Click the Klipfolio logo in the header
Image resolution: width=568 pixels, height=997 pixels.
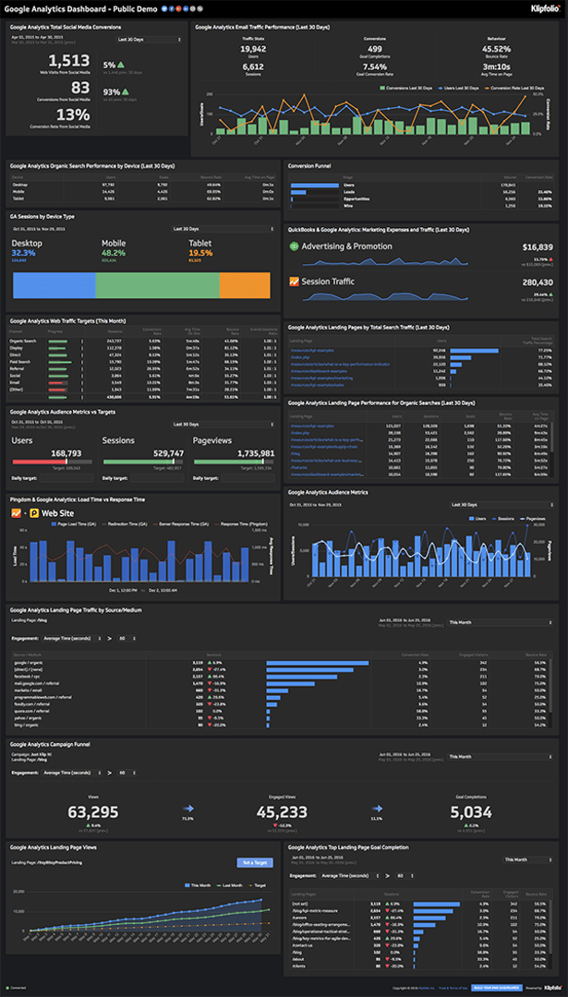(x=541, y=8)
